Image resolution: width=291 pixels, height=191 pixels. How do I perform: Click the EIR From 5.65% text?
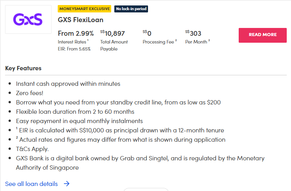click(x=74, y=49)
